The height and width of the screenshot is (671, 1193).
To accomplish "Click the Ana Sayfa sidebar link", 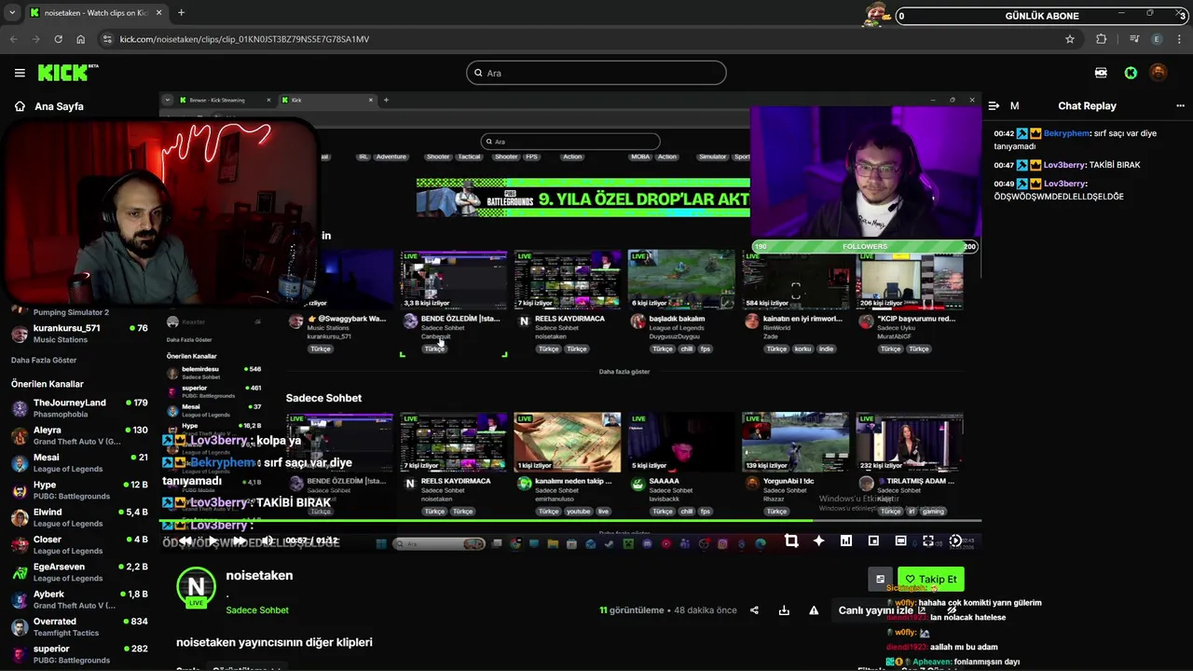I will coord(59,106).
